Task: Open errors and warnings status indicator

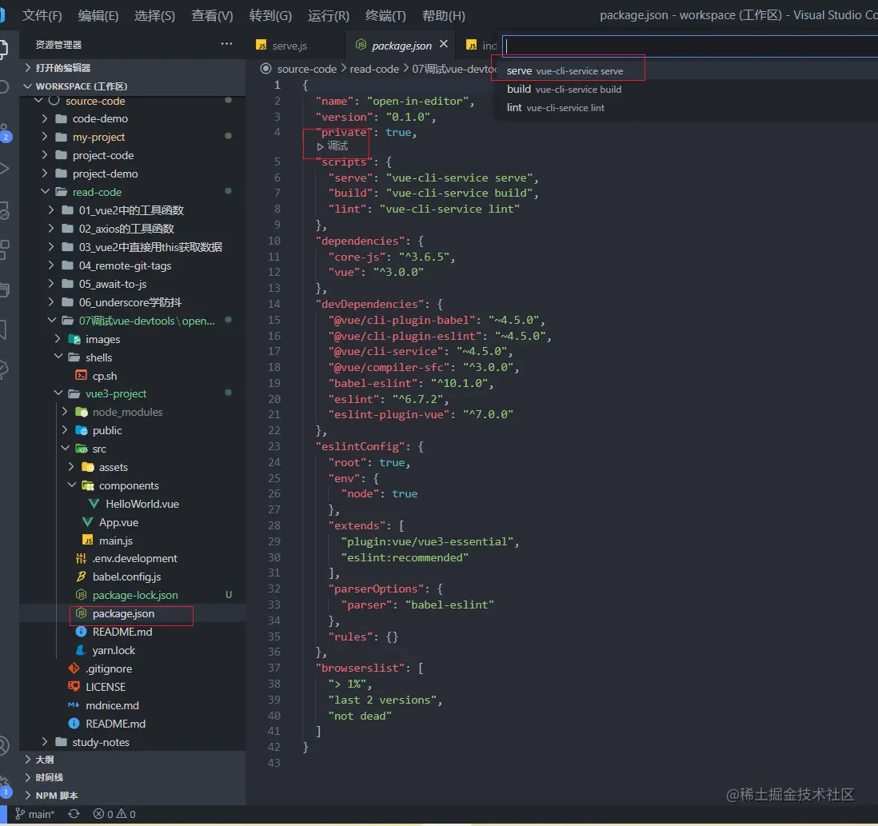Action: point(114,814)
